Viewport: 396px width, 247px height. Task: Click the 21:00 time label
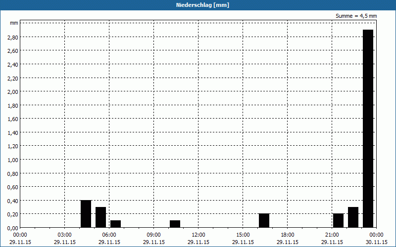[x=332, y=235]
